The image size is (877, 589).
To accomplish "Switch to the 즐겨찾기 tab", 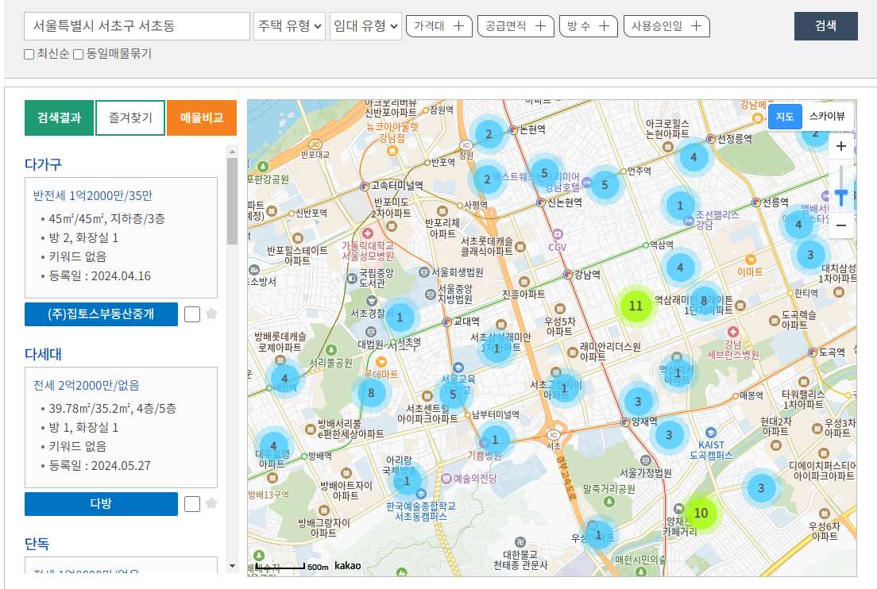I will pos(130,117).
